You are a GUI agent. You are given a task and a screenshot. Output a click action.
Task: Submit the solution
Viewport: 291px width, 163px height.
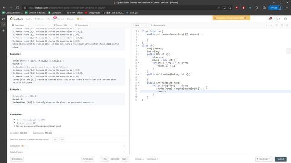coord(281,159)
